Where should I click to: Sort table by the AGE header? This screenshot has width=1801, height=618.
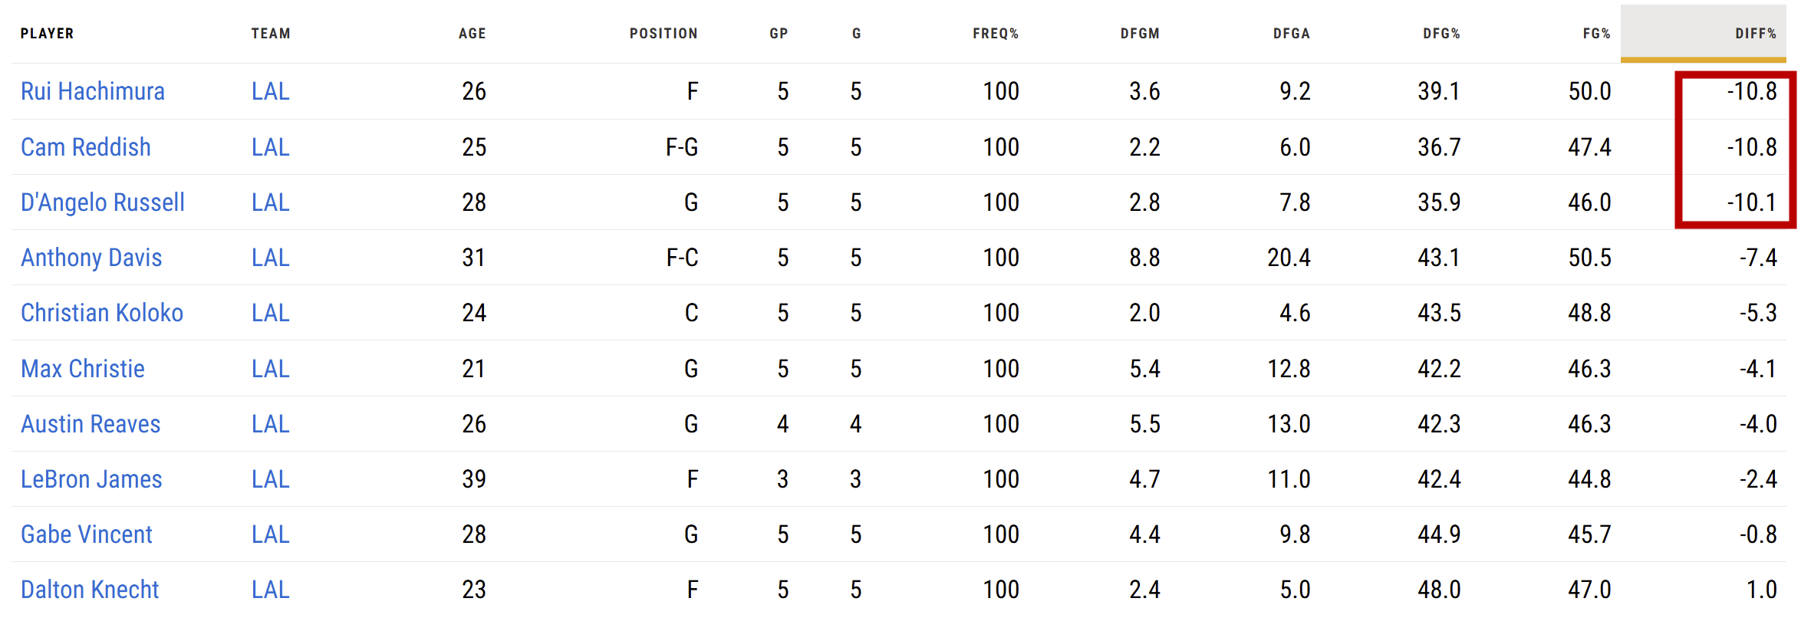pyautogui.click(x=472, y=34)
